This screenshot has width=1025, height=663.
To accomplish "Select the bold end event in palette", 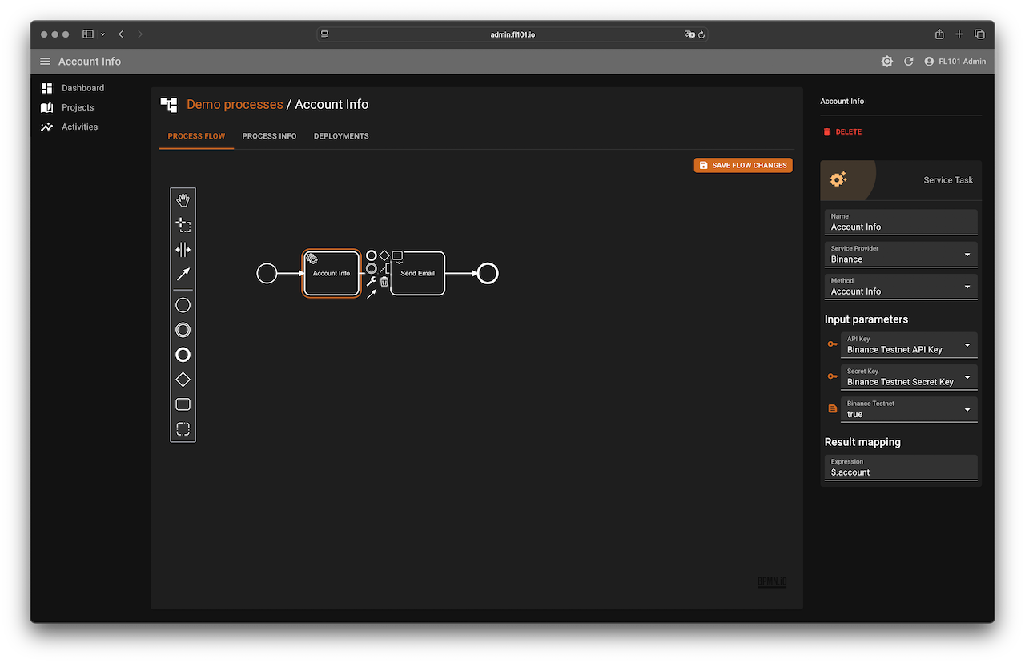I will coord(183,355).
